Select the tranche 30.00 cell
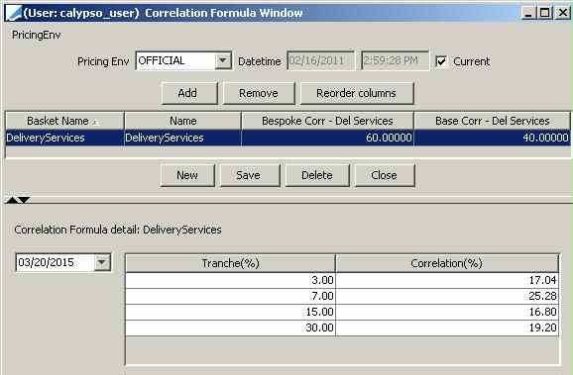This screenshot has height=375, width=573. pyautogui.click(x=230, y=328)
